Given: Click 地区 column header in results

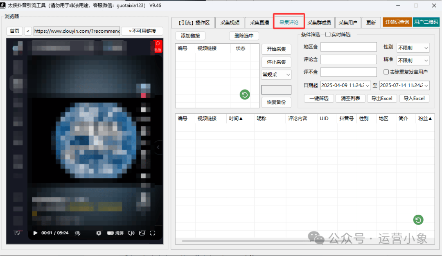Looking at the screenshot, I should (386, 119).
